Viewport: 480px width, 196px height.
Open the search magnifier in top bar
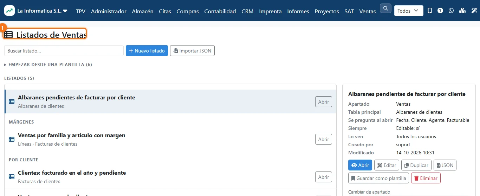coord(385,8)
